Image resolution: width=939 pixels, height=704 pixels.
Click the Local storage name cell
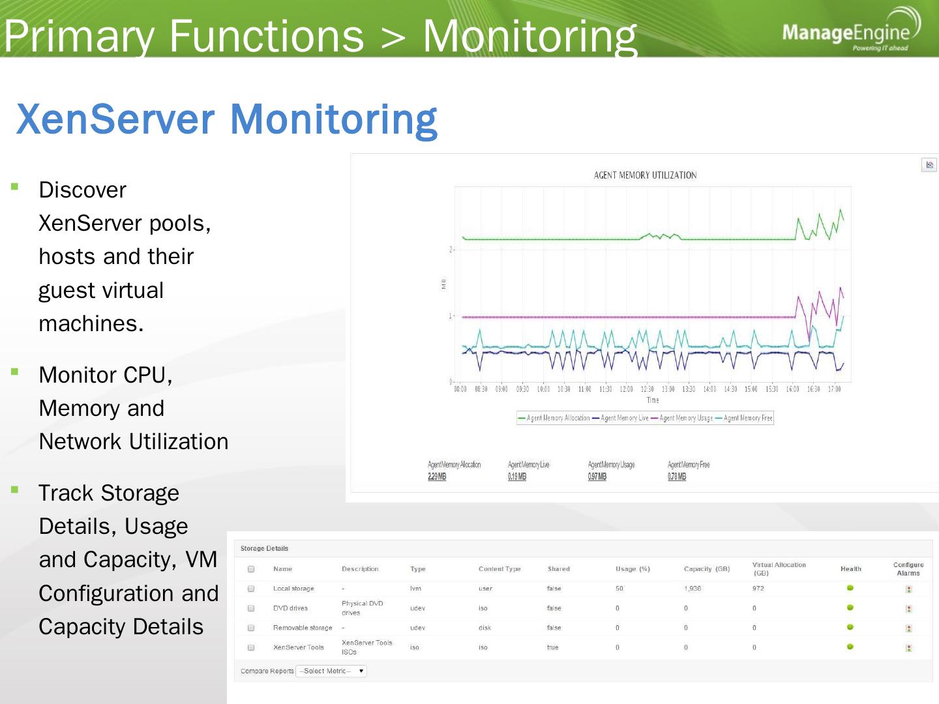click(293, 589)
